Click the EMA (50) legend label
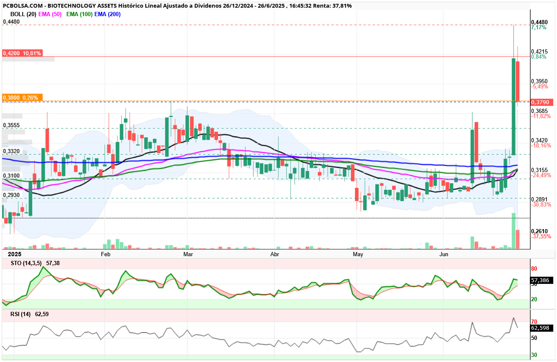The image size is (557, 362). pyautogui.click(x=50, y=14)
